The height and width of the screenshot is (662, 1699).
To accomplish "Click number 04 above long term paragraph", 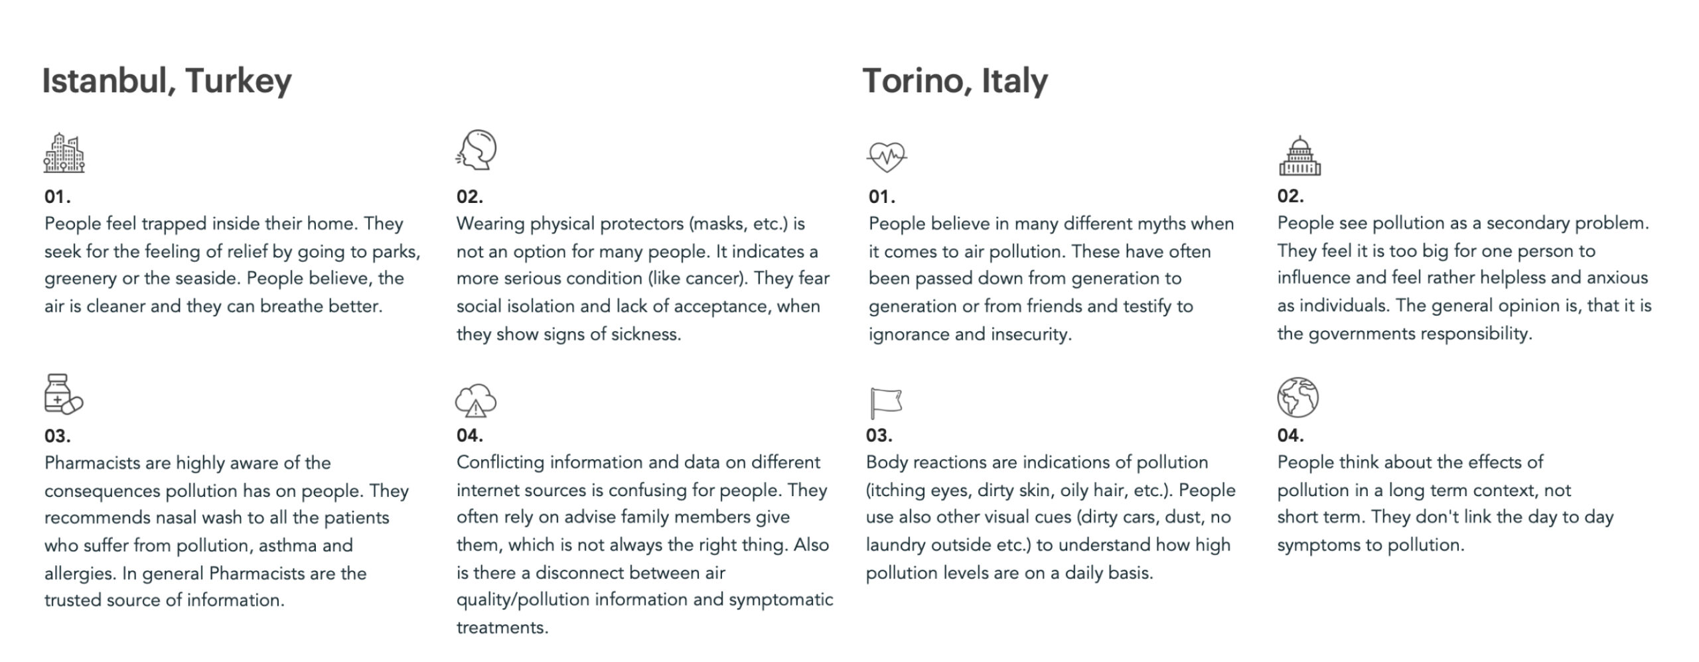I will pyautogui.click(x=1290, y=436).
